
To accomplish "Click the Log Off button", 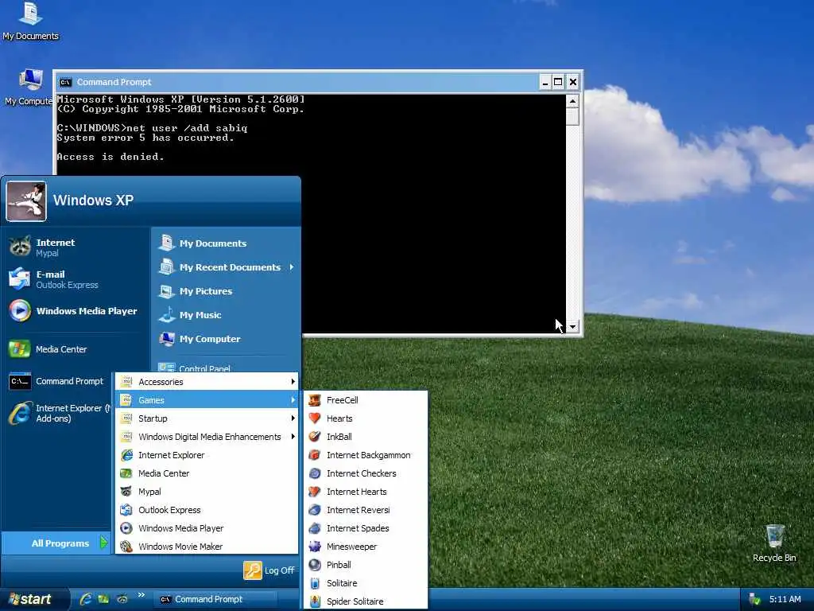I will 269,570.
